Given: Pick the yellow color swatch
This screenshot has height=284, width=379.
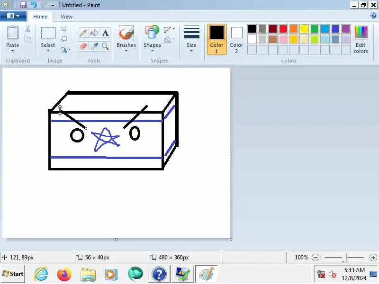Looking at the screenshot, I should [x=304, y=29].
